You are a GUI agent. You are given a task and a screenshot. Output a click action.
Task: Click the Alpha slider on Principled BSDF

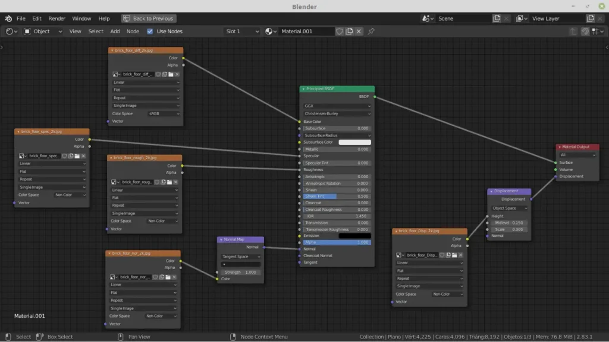pos(337,242)
